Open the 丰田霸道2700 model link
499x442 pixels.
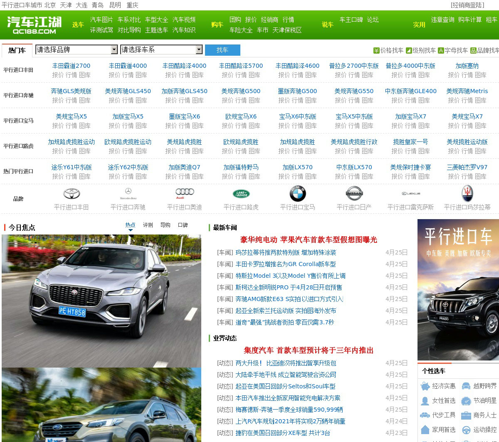tap(71, 66)
